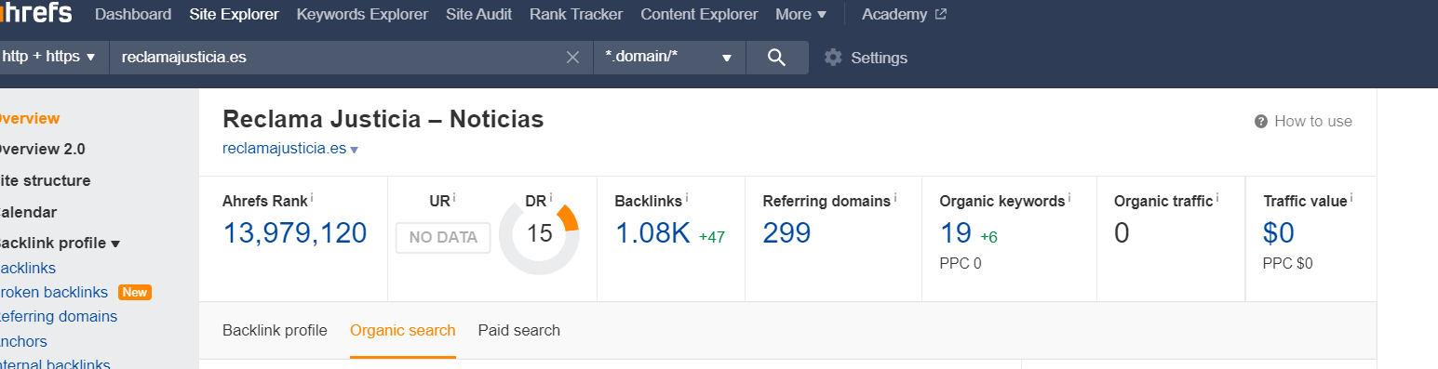Click the DR donut chart indicator
Viewport: 1438px width, 369px height.
[x=539, y=234]
